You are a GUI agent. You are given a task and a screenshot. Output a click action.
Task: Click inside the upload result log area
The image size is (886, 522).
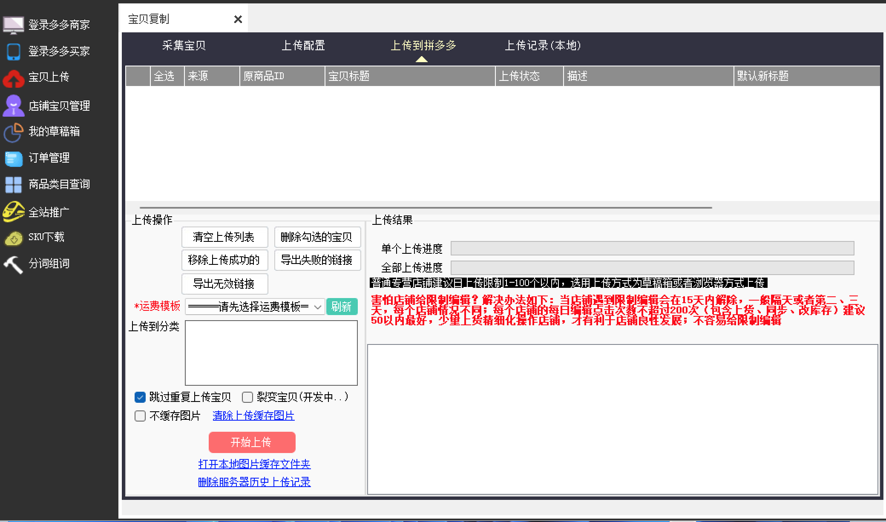pyautogui.click(x=622, y=419)
